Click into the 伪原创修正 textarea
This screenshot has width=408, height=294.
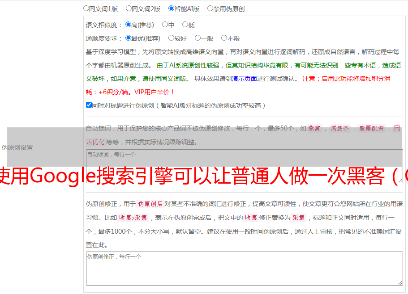point(245,269)
